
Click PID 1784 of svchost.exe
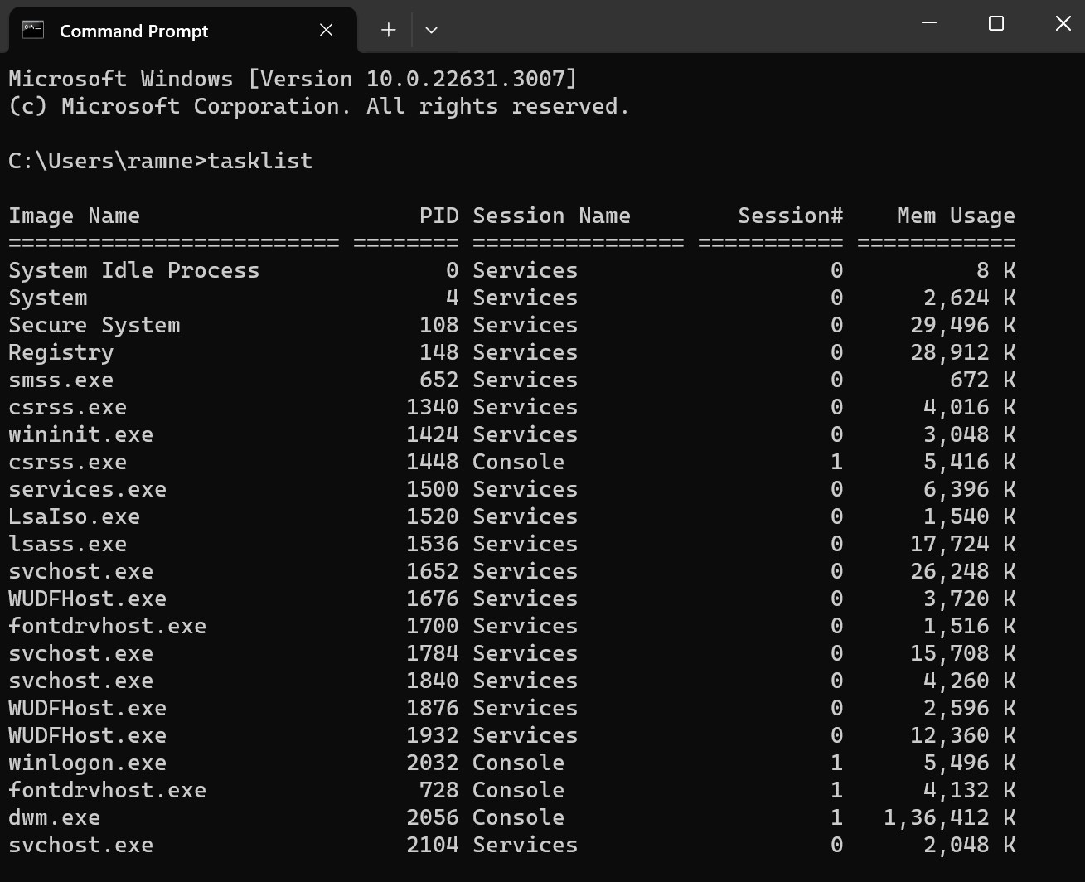pyautogui.click(x=433, y=653)
